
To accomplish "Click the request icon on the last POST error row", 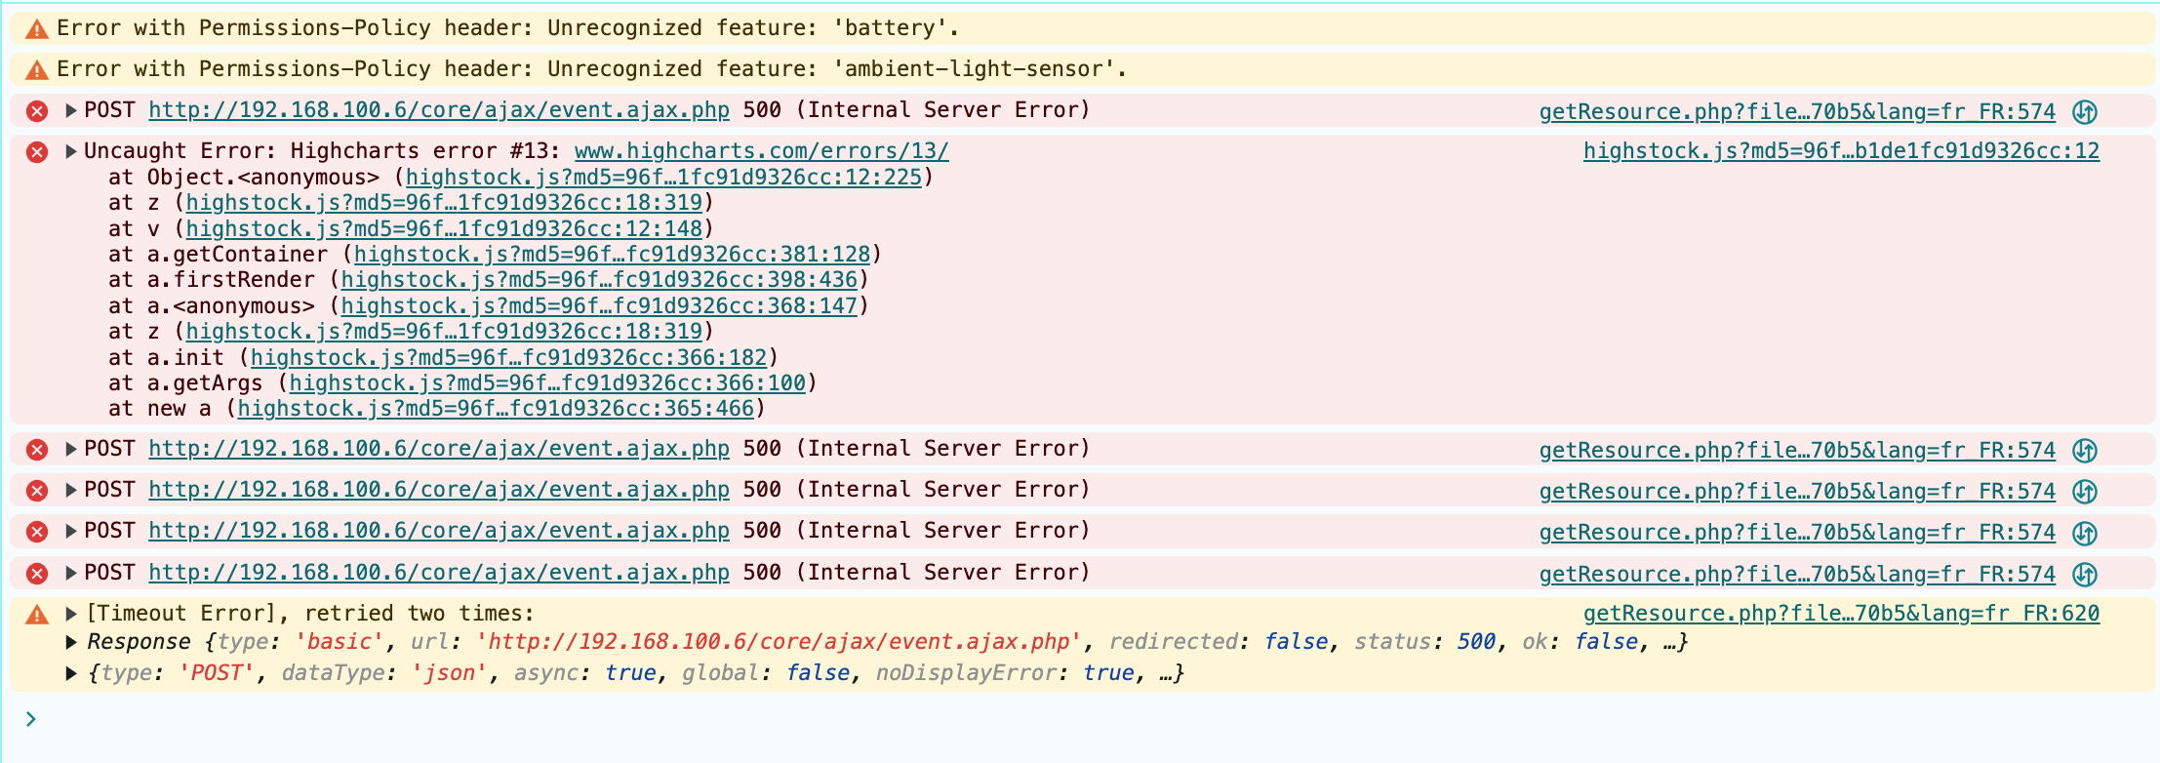I will tap(2084, 574).
